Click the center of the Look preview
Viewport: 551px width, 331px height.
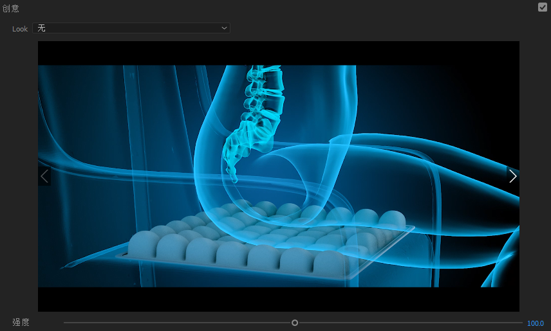pos(279,176)
